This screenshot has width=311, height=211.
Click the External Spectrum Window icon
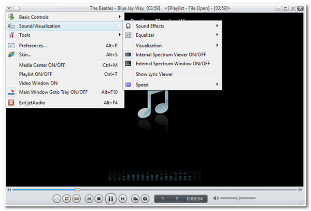128,63
